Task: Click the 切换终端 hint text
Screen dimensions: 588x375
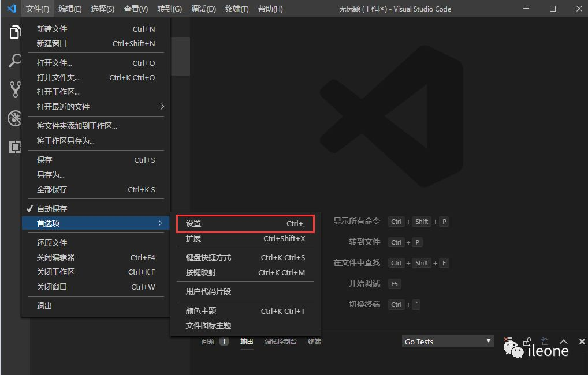Action: tap(364, 304)
